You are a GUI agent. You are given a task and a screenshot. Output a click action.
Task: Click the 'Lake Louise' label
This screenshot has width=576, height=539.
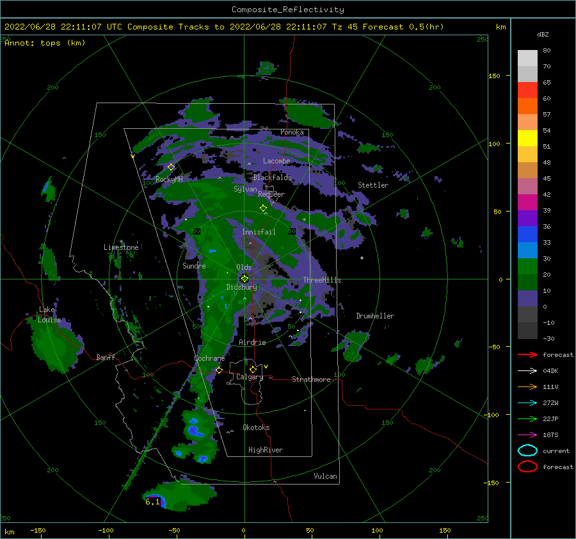click(x=49, y=315)
